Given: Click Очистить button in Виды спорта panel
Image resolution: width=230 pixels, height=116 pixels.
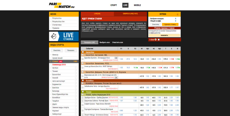Looking at the screenshot, I should pos(57,50).
